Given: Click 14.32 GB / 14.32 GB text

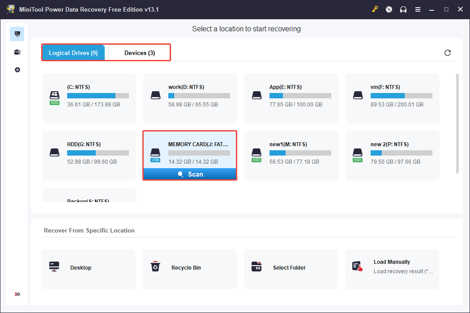Looking at the screenshot, I should point(193,162).
